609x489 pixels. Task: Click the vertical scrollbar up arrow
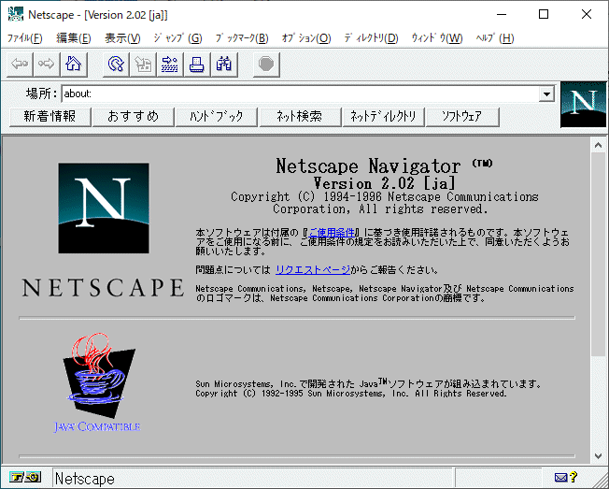coord(598,145)
